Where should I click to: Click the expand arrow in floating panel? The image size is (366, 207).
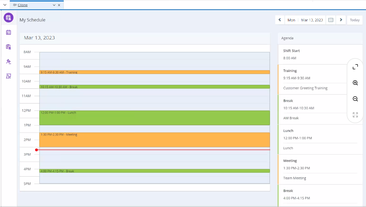tap(355, 66)
